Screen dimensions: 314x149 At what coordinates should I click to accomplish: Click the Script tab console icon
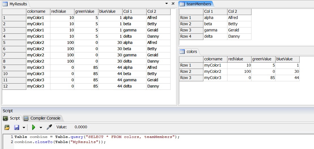5,118
